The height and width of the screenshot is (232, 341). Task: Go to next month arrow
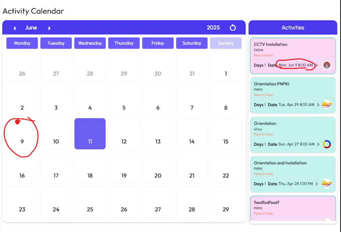coord(49,28)
